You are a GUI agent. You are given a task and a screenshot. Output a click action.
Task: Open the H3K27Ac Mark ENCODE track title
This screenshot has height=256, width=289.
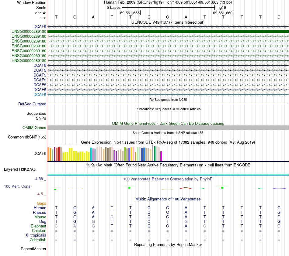168,165
